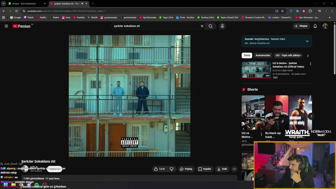
Task: Open Discord from the taskbar
Action: click(29, 185)
